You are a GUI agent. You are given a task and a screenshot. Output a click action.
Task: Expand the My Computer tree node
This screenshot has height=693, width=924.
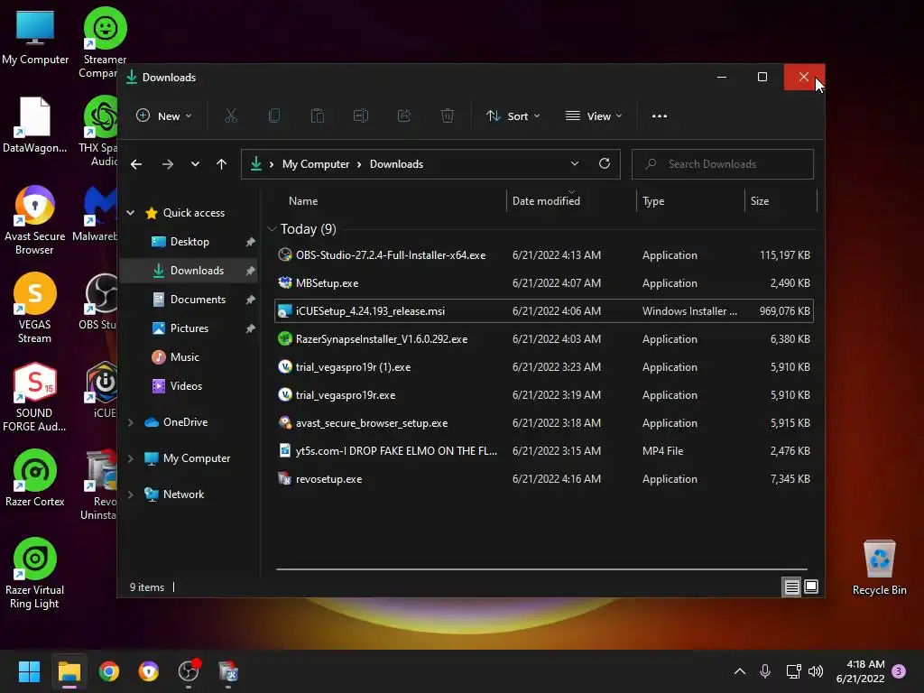(x=131, y=458)
